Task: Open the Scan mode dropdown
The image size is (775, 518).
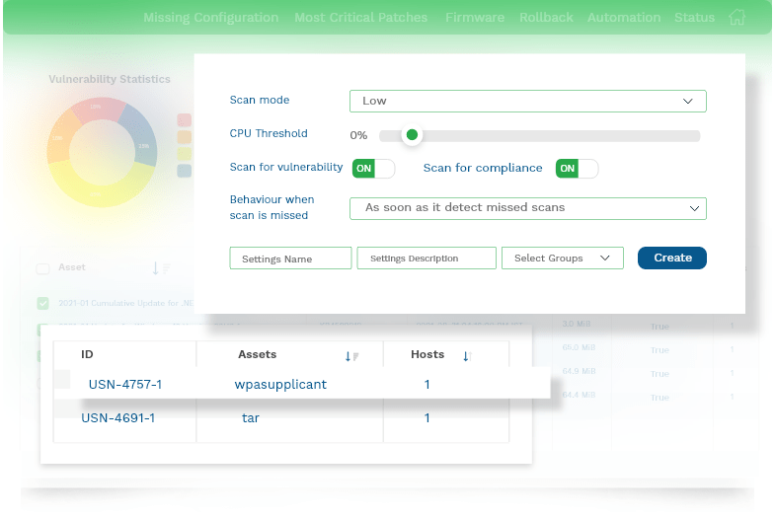Action: 528,102
